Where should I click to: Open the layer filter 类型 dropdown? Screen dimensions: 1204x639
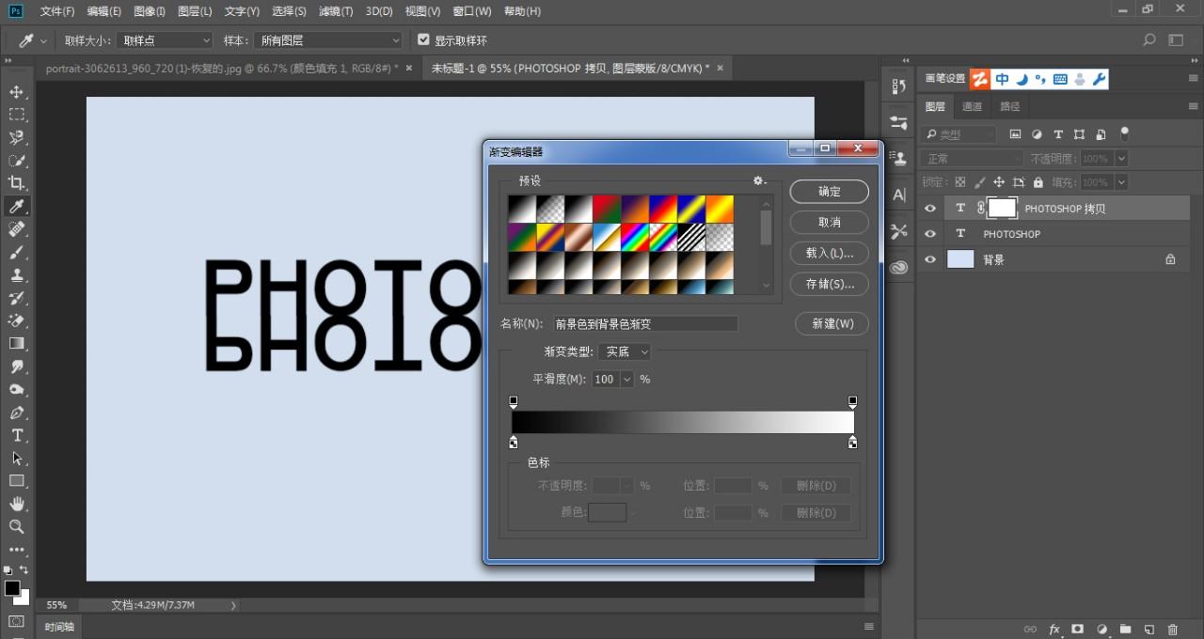(958, 134)
